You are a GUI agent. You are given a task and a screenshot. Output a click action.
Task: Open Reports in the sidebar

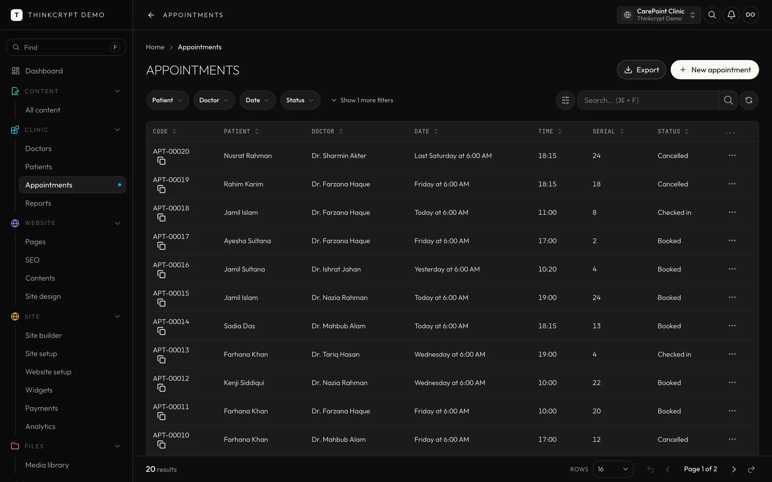[x=38, y=203]
